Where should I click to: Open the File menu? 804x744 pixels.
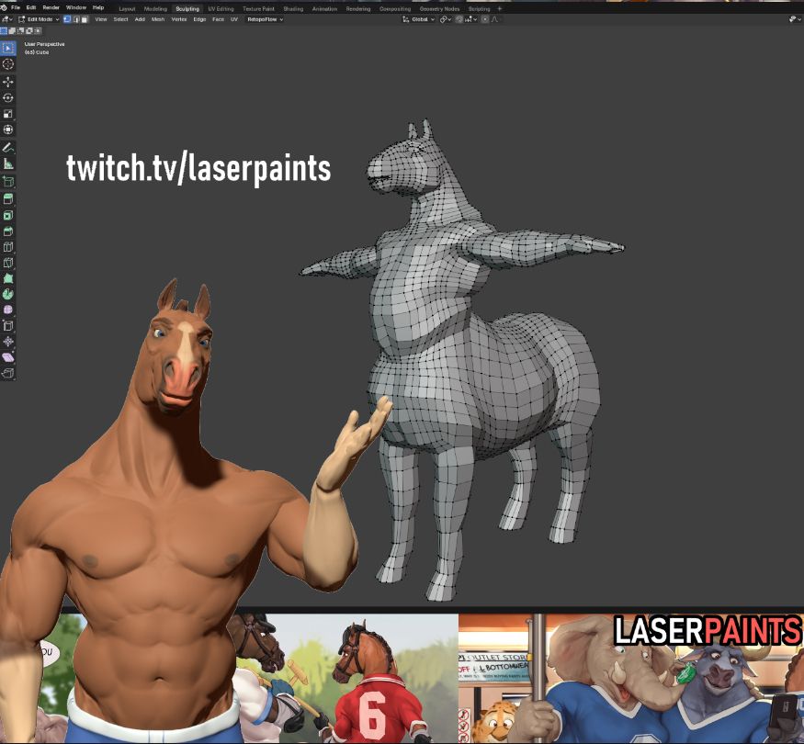pos(16,7)
